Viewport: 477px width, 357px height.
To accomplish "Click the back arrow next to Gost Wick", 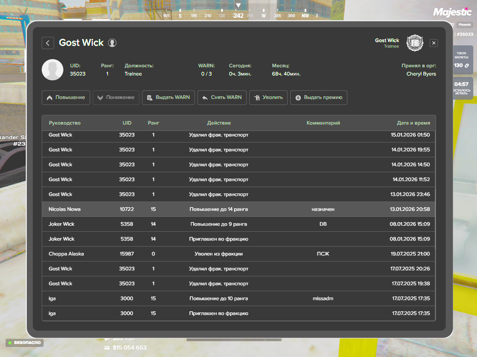I will tap(48, 43).
